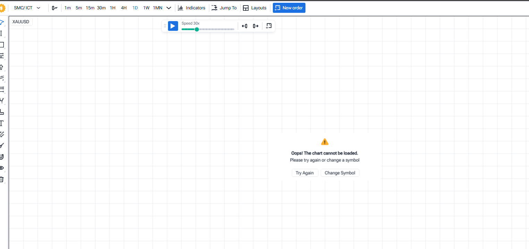The height and width of the screenshot is (249, 529).
Task: Select the vertical line drawing tool
Action: (1, 34)
